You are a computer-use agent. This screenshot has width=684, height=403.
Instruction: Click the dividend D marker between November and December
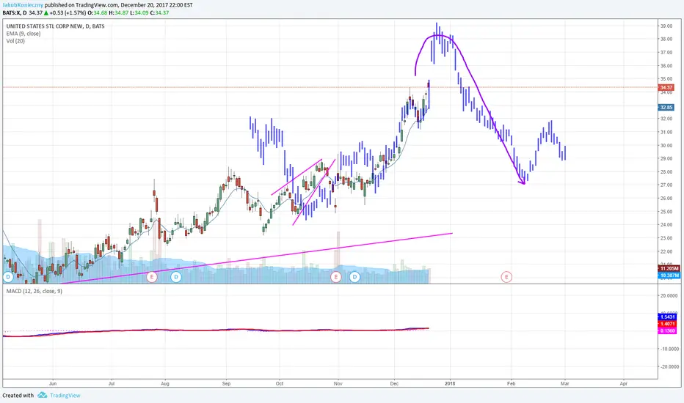coord(354,277)
